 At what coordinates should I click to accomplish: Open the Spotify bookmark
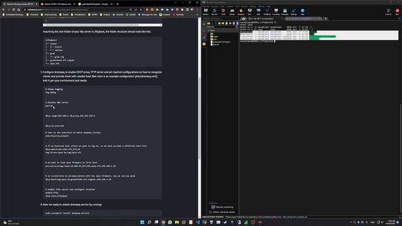tap(131, 14)
